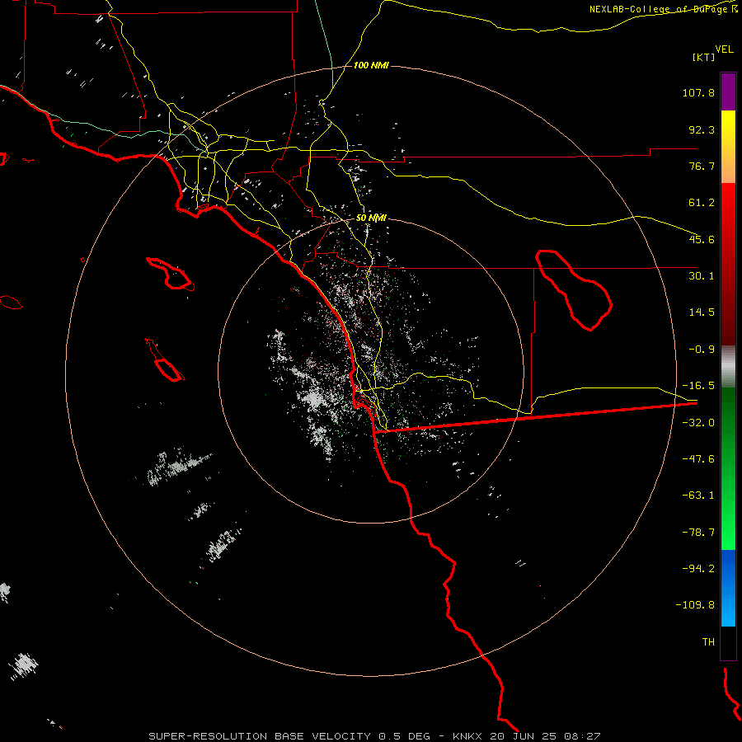Click the 76.7 legend value
Viewport: 742px width, 742px height.
click(702, 166)
